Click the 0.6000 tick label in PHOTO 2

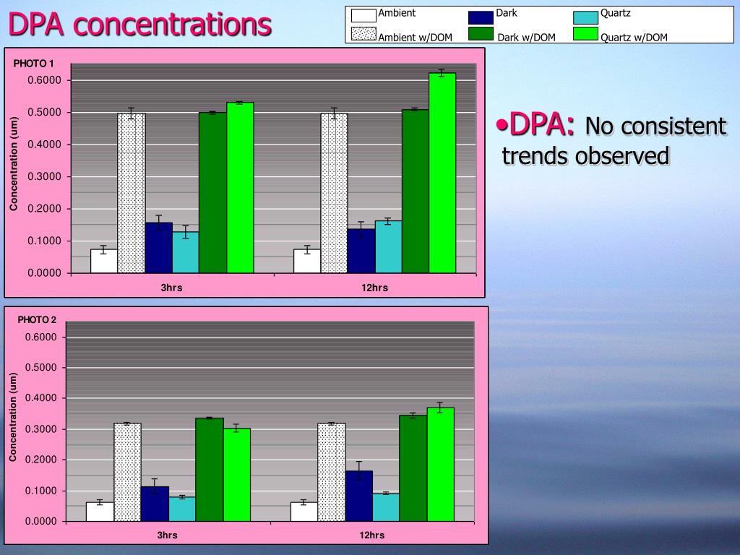(40, 337)
